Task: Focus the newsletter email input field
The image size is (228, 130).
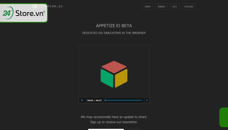Action: point(106,129)
